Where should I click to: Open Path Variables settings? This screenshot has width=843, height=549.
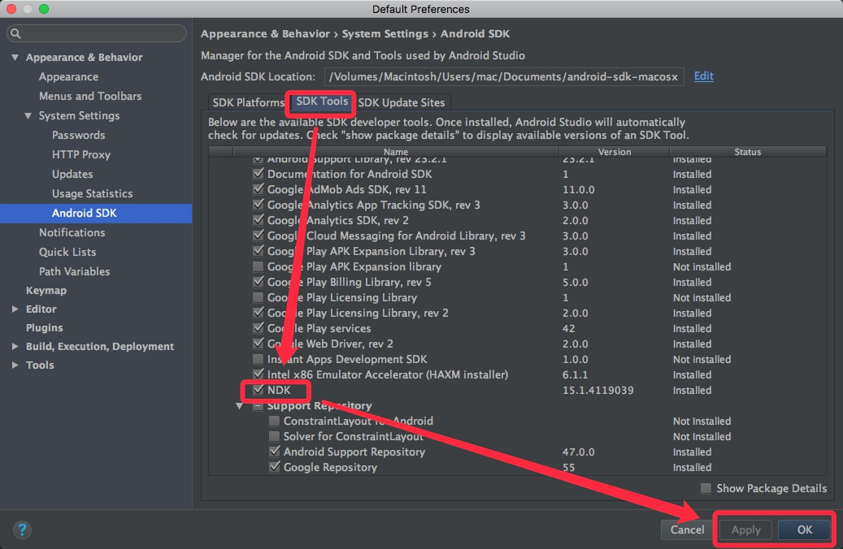point(74,271)
